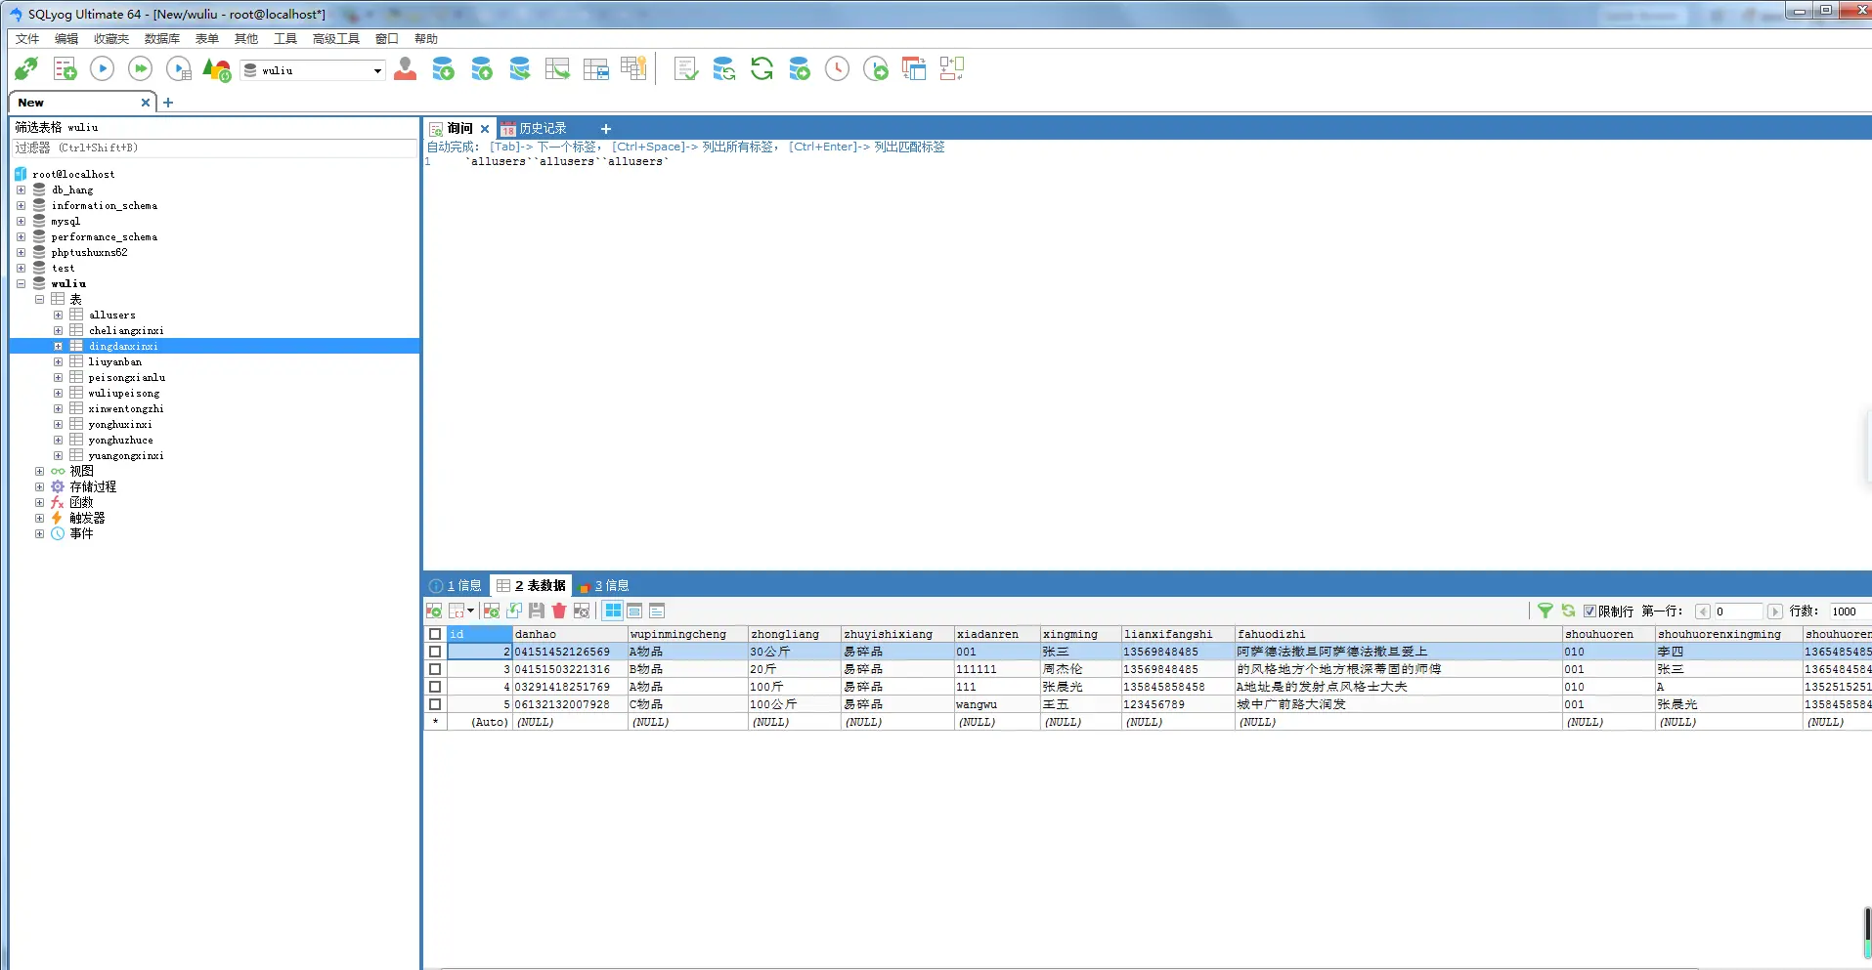The width and height of the screenshot is (1872, 970).
Task: Click the green sync refresh toolbar icon
Action: pos(762,69)
